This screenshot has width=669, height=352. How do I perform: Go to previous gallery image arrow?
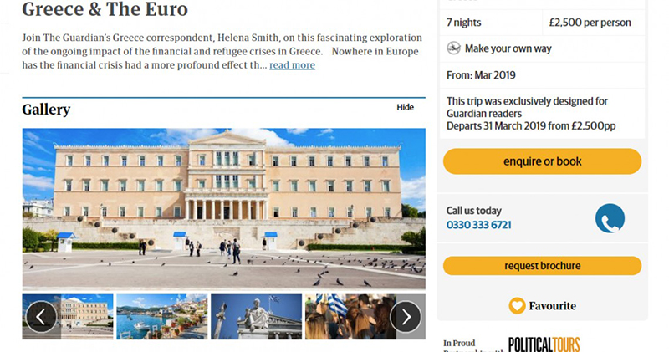41,317
